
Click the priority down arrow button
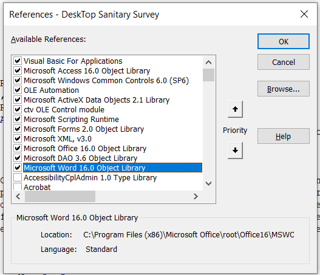(235, 151)
